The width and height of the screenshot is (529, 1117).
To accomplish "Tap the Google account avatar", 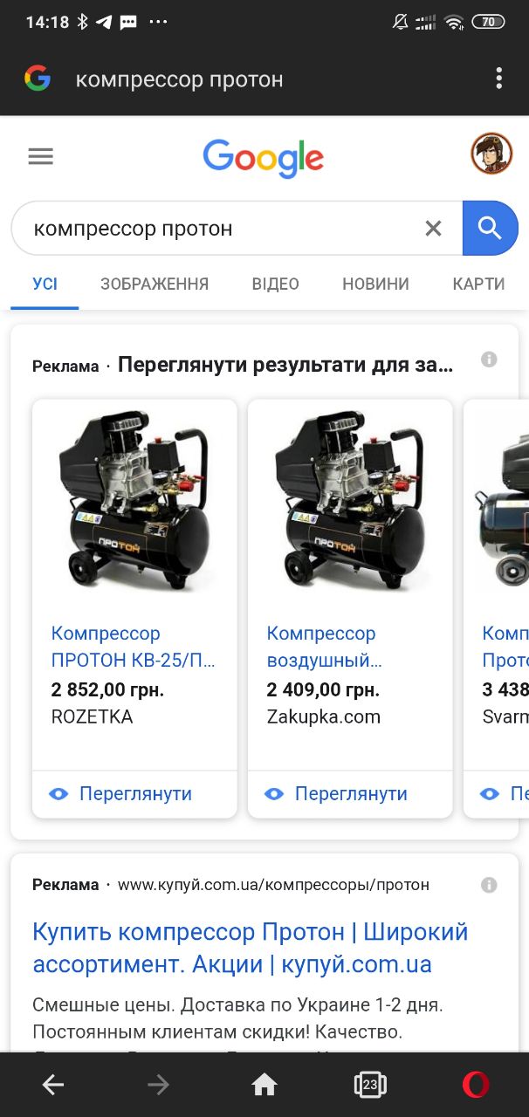I will tap(491, 154).
